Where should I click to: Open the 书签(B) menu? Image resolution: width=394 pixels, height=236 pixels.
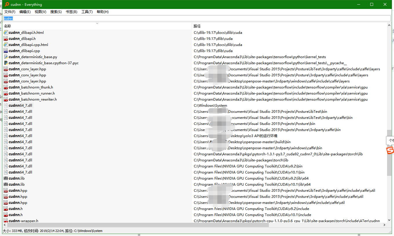(71, 12)
